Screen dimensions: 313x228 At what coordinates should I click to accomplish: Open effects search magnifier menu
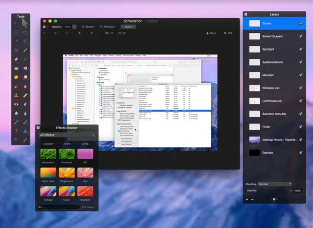pos(40,207)
